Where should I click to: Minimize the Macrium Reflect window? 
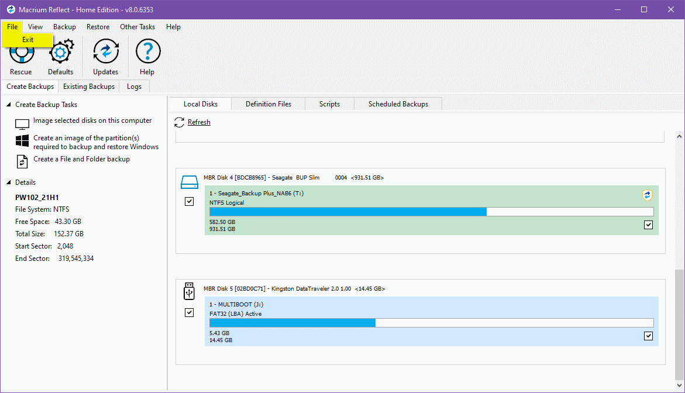point(618,9)
